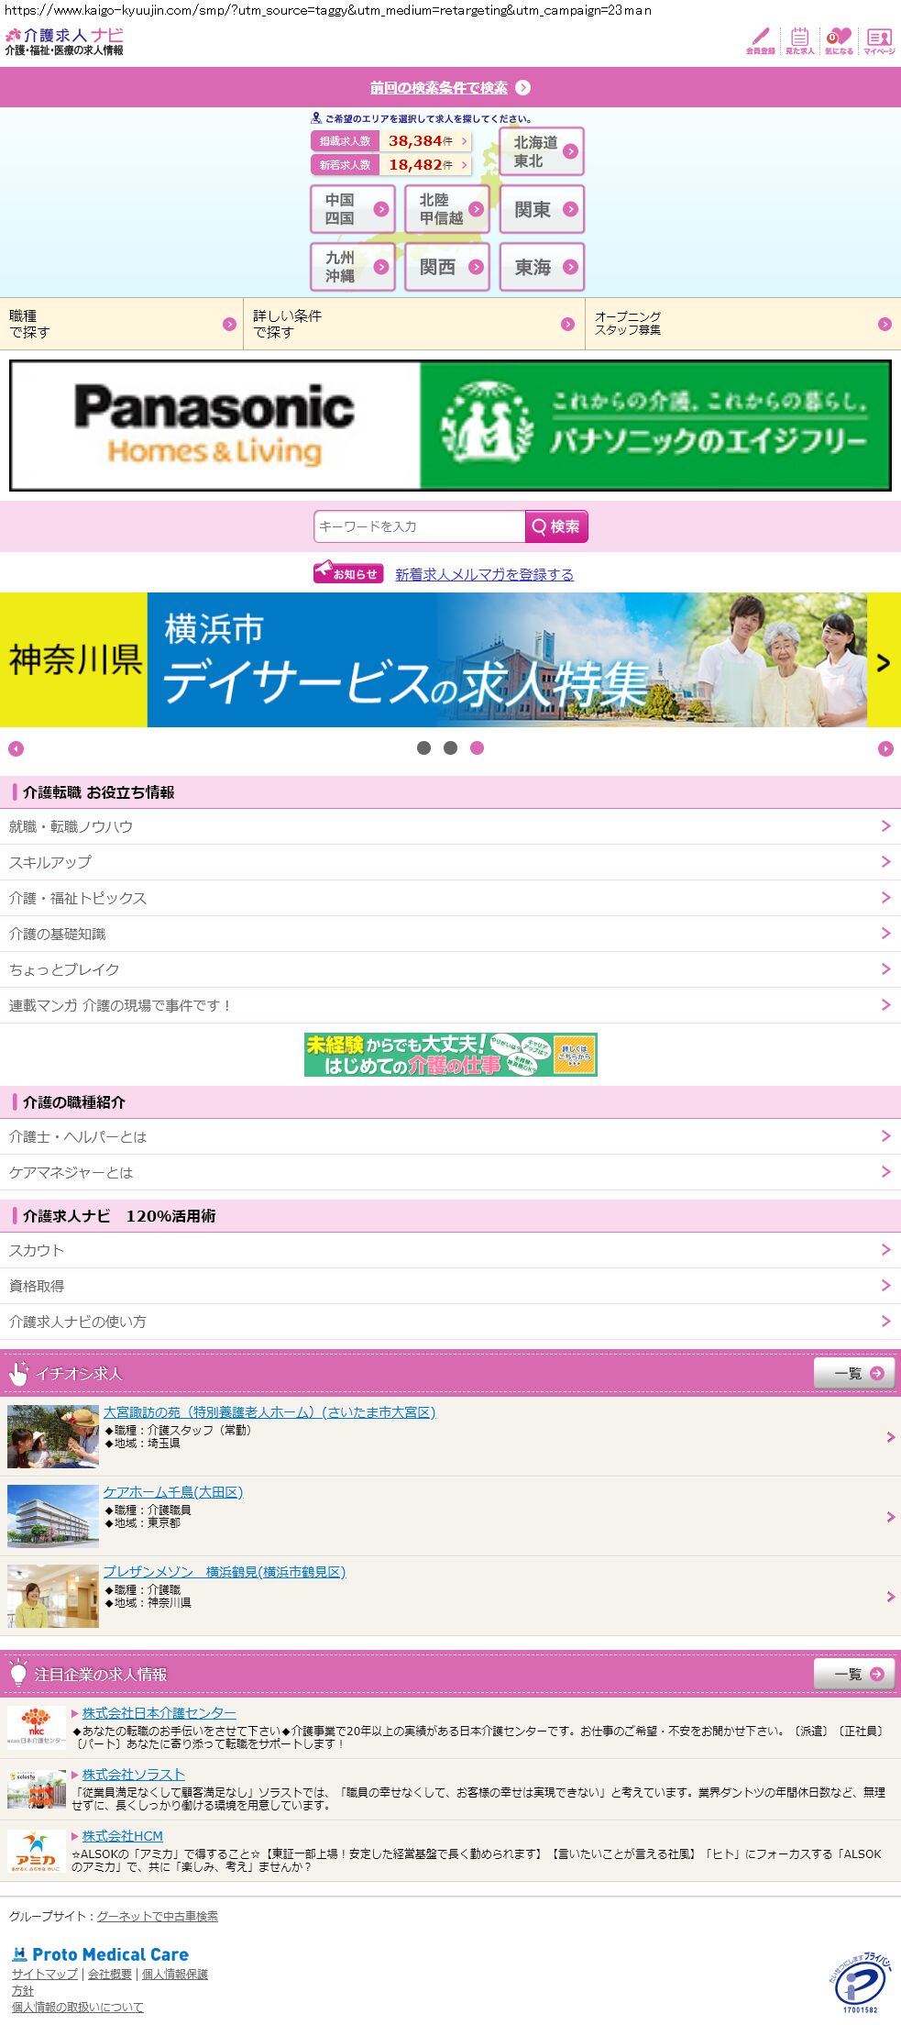Open 詳しい条件で探す tab

point(414,324)
